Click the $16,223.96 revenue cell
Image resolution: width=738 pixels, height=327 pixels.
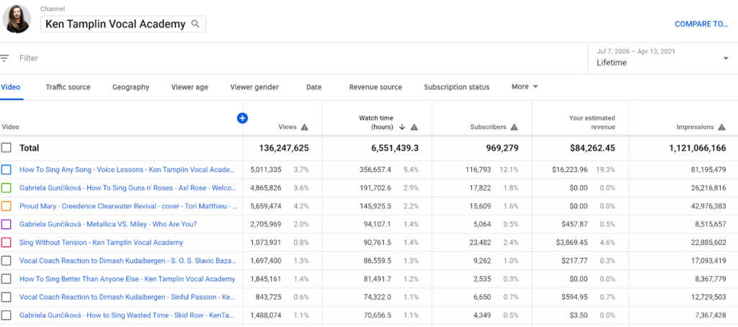[569, 169]
